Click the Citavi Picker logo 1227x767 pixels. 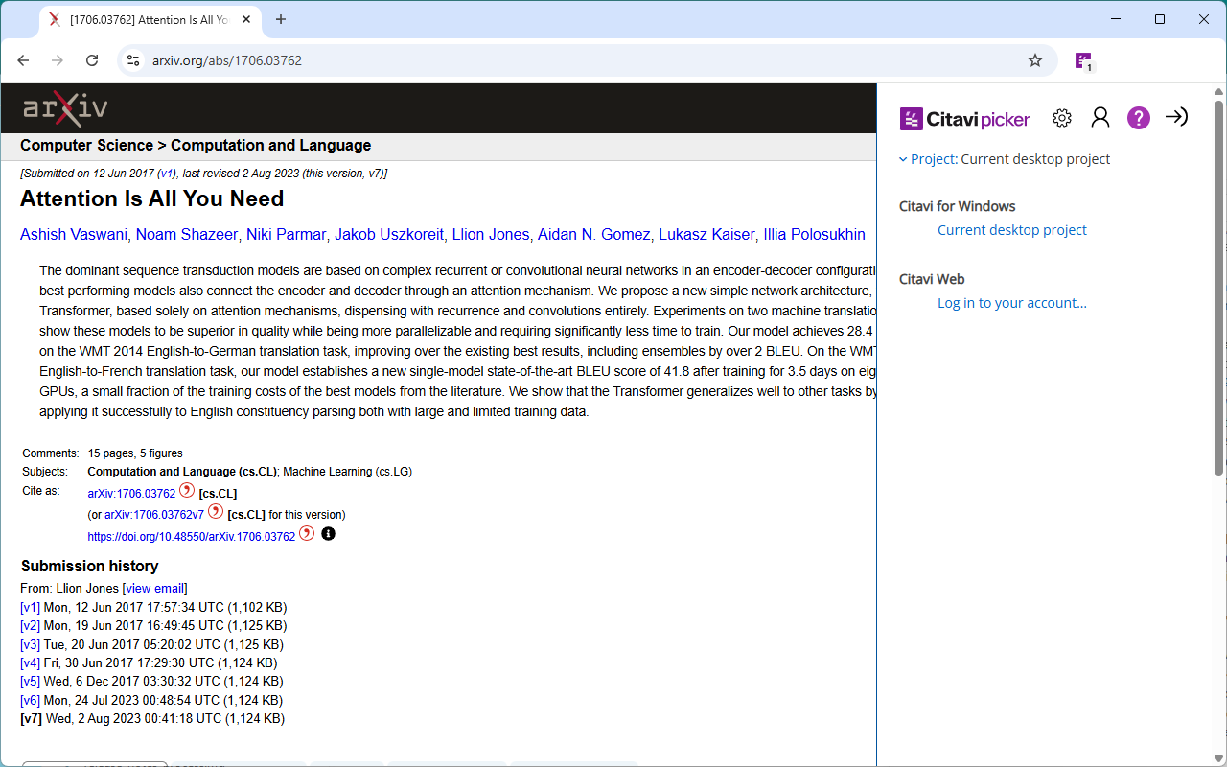coord(965,119)
